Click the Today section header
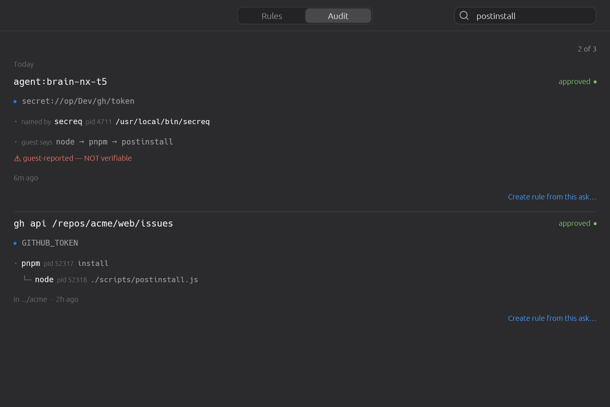Screen dimensions: 610x407 tap(23, 64)
